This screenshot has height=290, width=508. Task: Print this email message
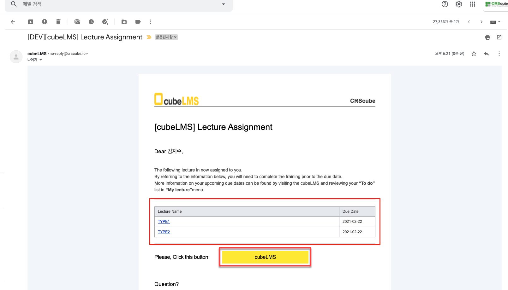click(488, 37)
